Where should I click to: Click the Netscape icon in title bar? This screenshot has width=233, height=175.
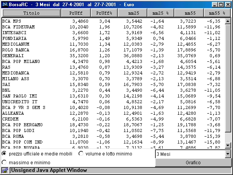(5, 4)
